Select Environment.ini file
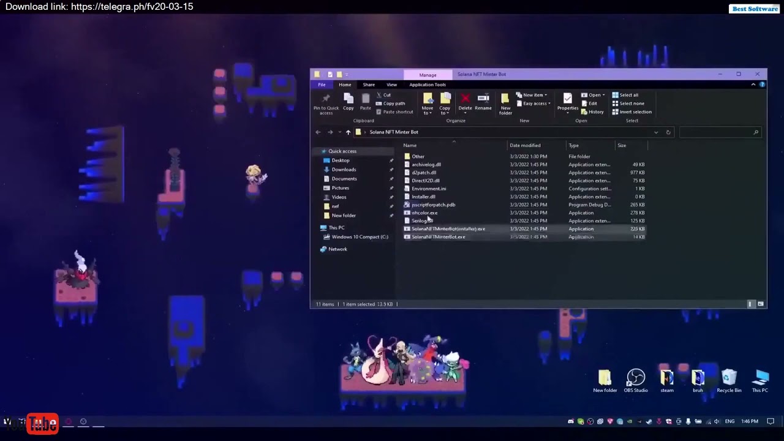This screenshot has height=441, width=784. click(x=429, y=189)
